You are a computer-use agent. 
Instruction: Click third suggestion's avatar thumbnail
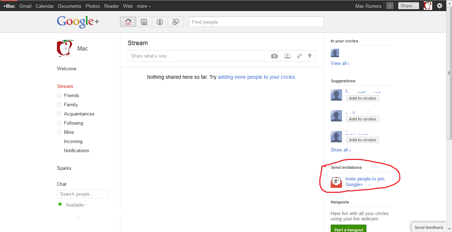[336, 137]
